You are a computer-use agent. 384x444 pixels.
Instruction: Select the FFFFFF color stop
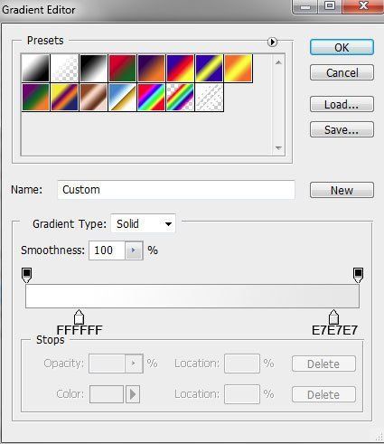[x=79, y=316]
